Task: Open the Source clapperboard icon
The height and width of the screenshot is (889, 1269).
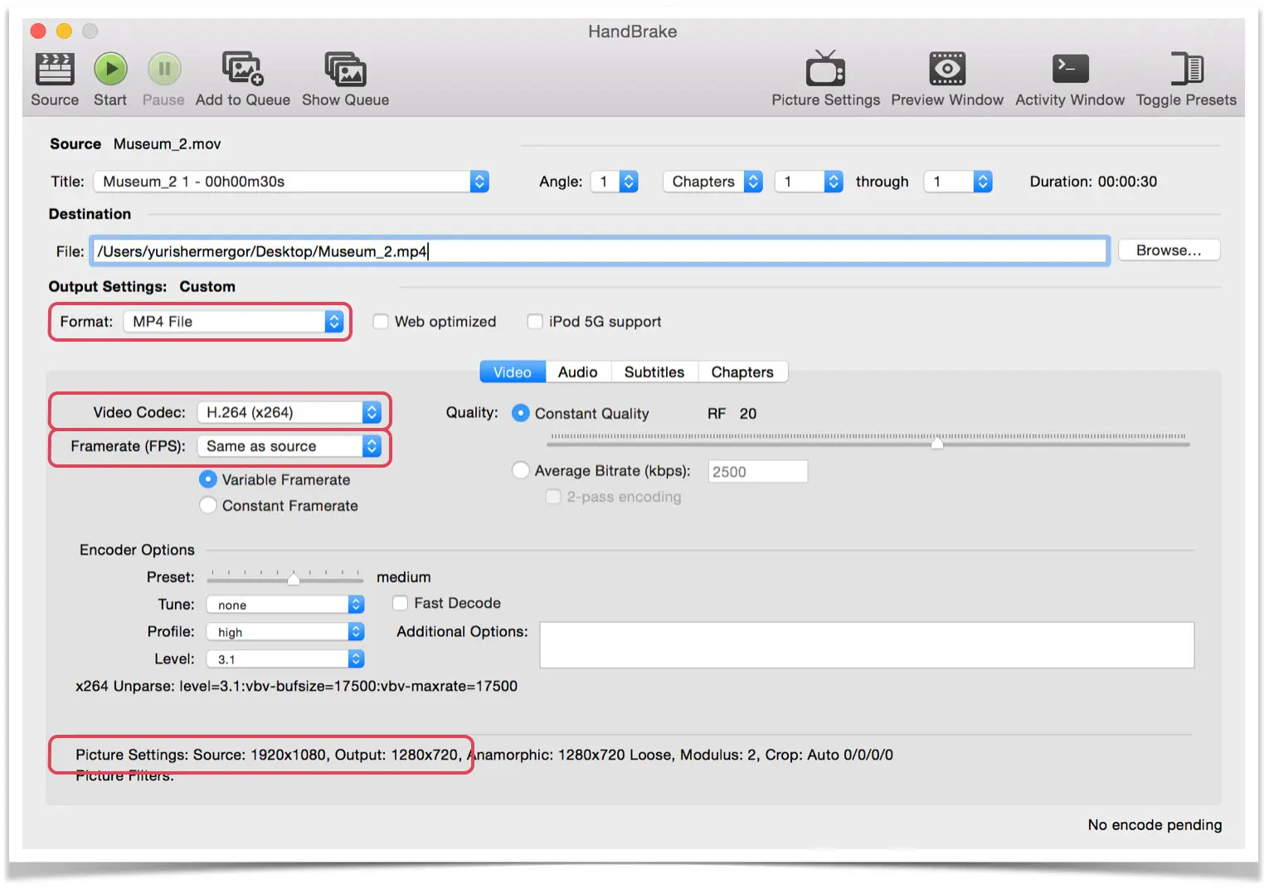Action: [55, 70]
